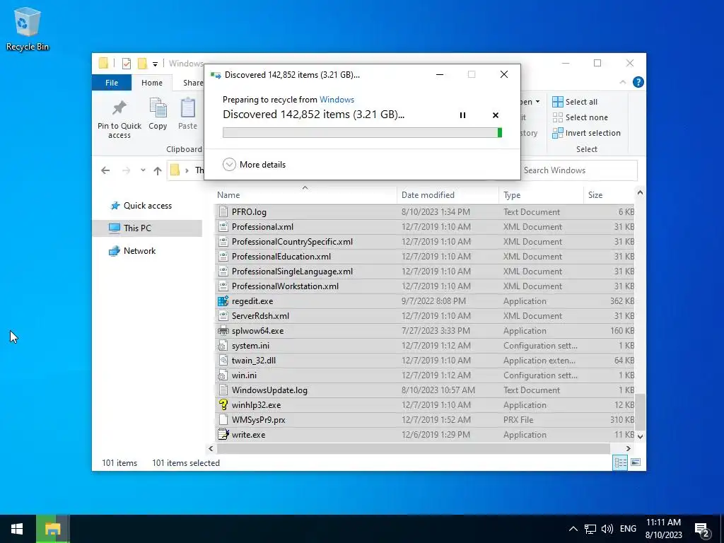724x543 pixels.
Task: Show hidden tray icons chevron
Action: coord(573,529)
